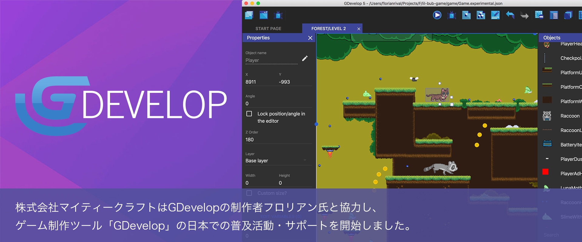Select the RaccoonL object row

point(560,130)
